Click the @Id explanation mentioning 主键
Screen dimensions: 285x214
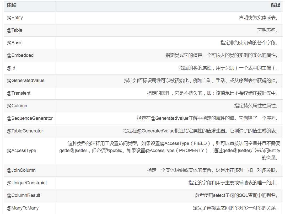pos(229,68)
